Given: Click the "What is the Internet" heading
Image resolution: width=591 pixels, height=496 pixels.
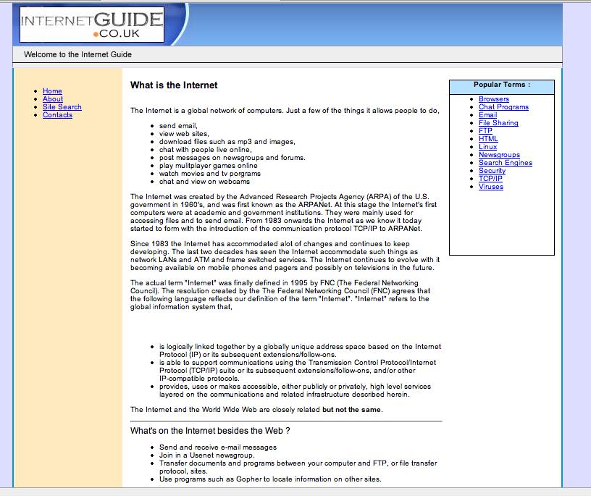Looking at the screenshot, I should coord(174,85).
